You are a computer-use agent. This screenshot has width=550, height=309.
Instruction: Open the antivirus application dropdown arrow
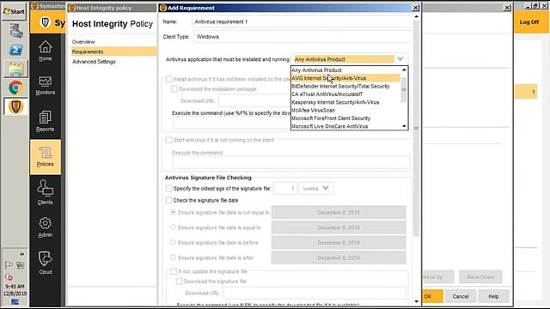pos(400,59)
